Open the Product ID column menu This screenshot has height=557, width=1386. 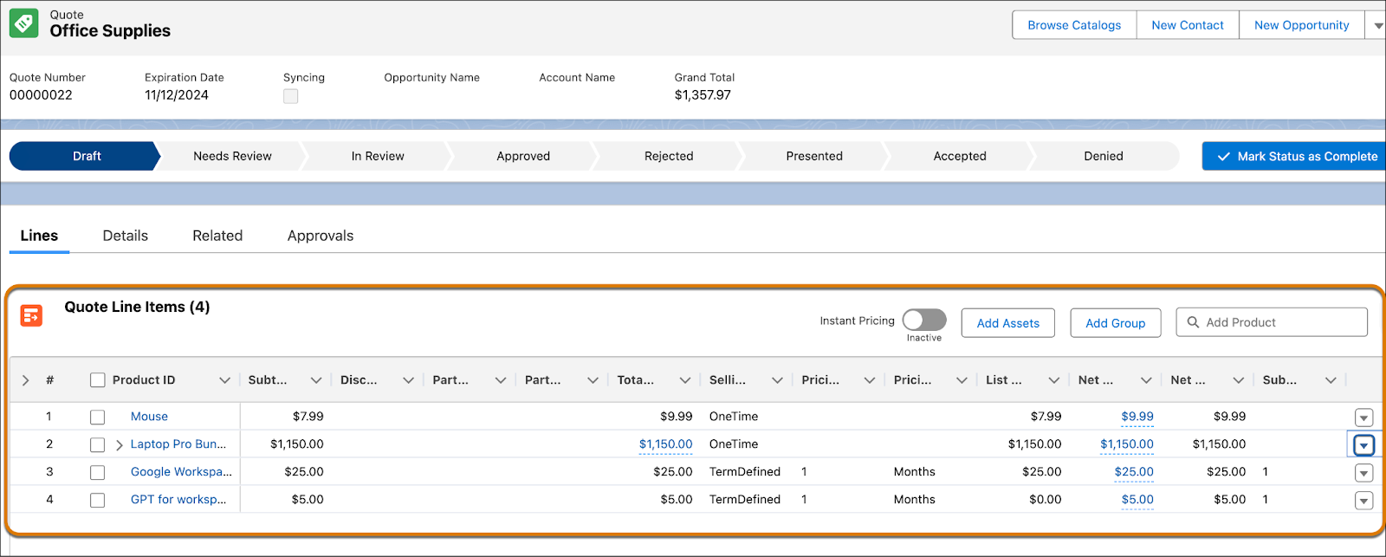(224, 380)
